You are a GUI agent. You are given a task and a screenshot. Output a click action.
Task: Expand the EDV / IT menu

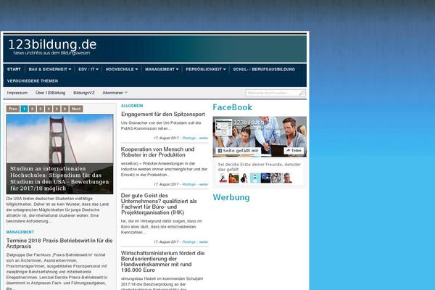88,70
